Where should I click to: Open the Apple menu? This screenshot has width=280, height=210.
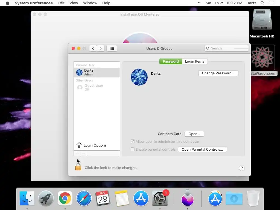point(7,3)
